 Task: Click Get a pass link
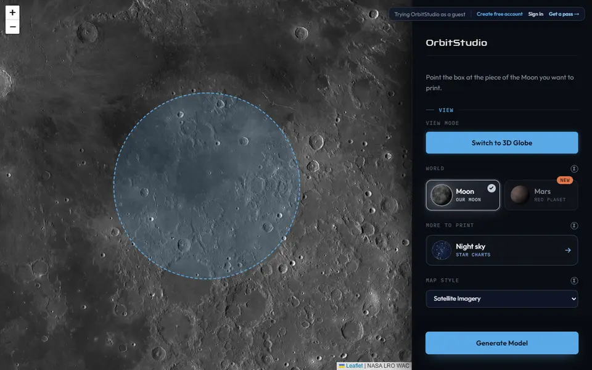click(x=564, y=14)
